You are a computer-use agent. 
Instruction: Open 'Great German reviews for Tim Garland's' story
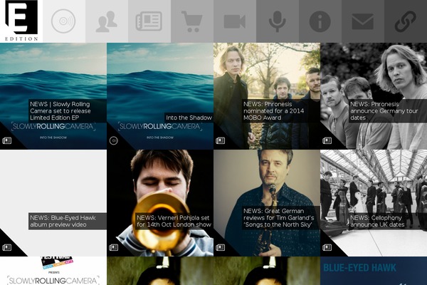click(x=281, y=217)
